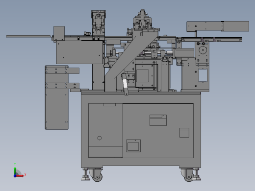The height and width of the screenshot is (191, 255).
Task: Select the round lock on the cabinet door
Action: pyautogui.click(x=99, y=138)
